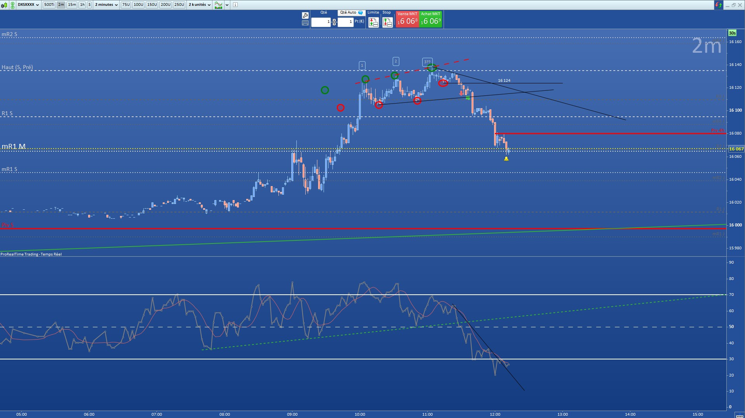Screen dimensions: 745x418
Task: Switch to the 15m timeframe
Action: pyautogui.click(x=72, y=5)
